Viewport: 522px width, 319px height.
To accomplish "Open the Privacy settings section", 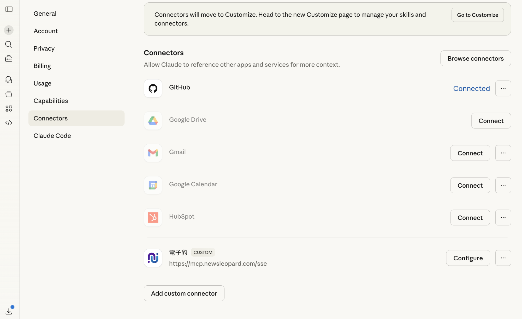I will (44, 48).
